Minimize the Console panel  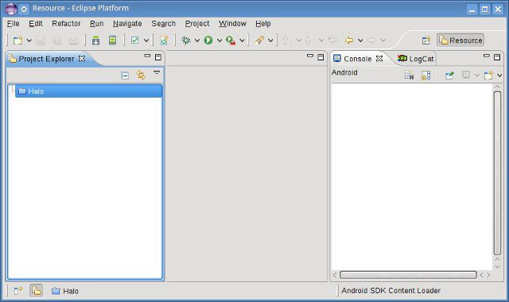coord(486,56)
